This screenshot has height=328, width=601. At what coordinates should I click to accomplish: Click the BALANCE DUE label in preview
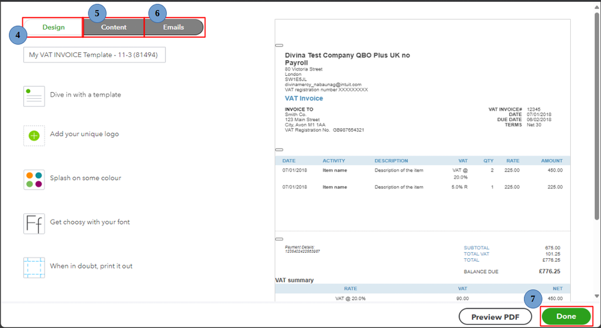[481, 271]
